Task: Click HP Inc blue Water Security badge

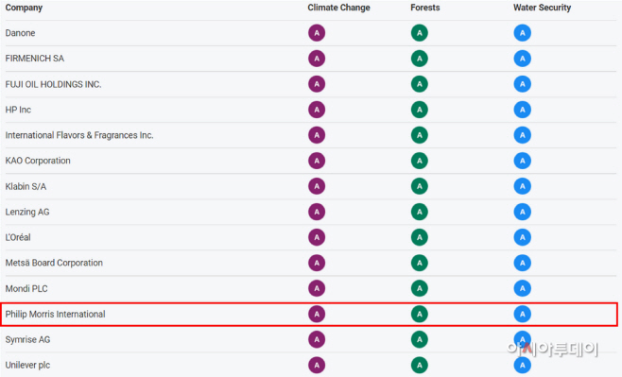Action: pyautogui.click(x=523, y=110)
